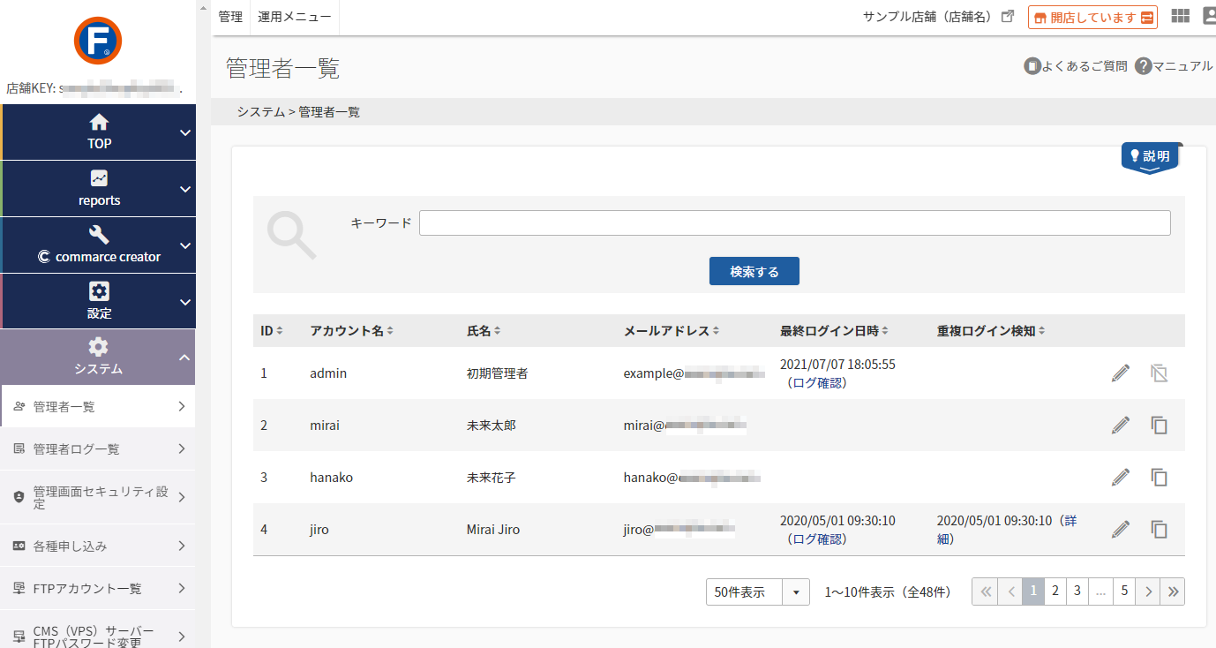Edit the hanako account with pencil icon
Screen dimensions: 1216x648
tap(1121, 478)
